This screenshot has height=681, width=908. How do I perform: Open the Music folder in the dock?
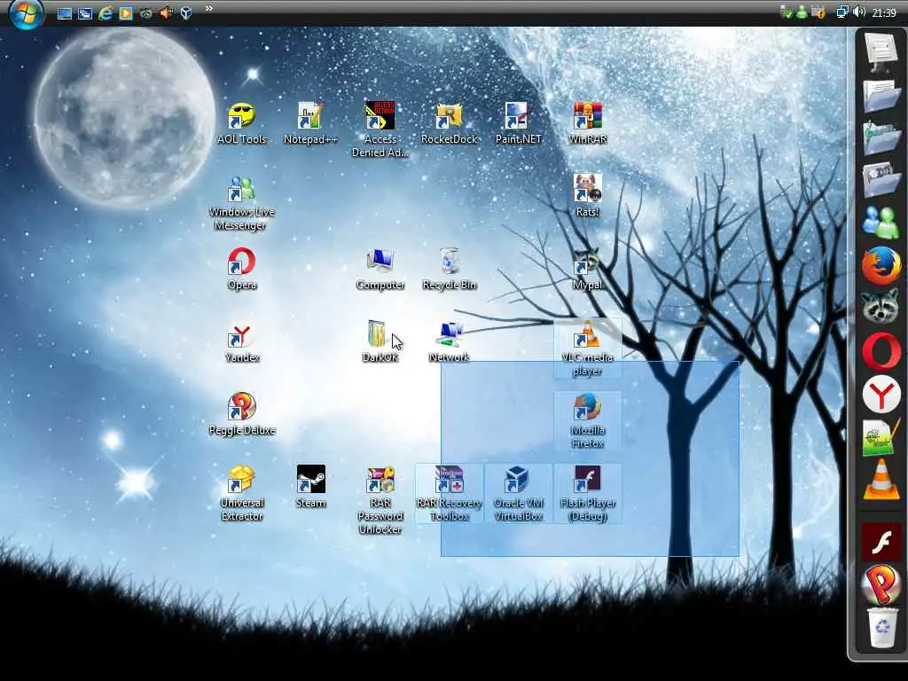881,139
